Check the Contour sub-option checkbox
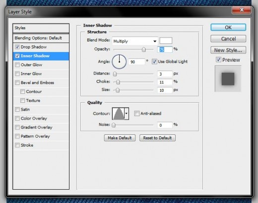This screenshot has height=203, width=258. tap(22, 91)
